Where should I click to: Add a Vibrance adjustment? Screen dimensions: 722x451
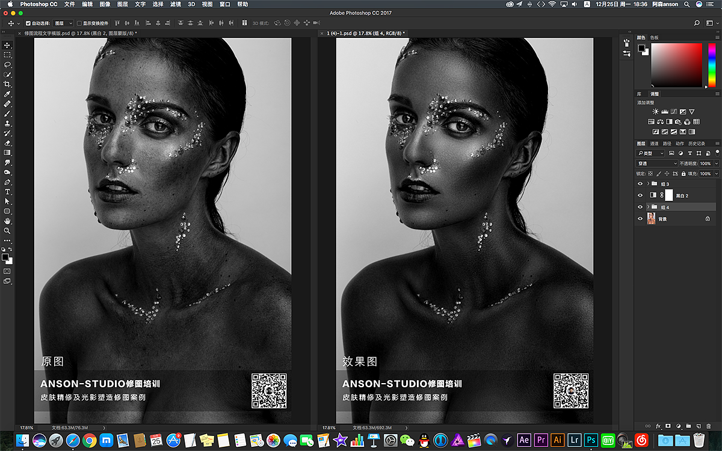pos(691,111)
